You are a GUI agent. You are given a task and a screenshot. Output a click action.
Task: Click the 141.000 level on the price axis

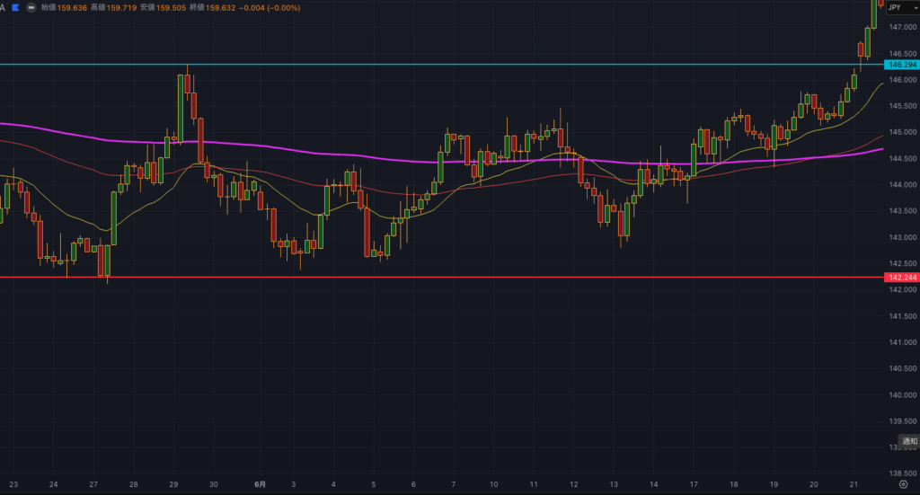pyautogui.click(x=900, y=342)
